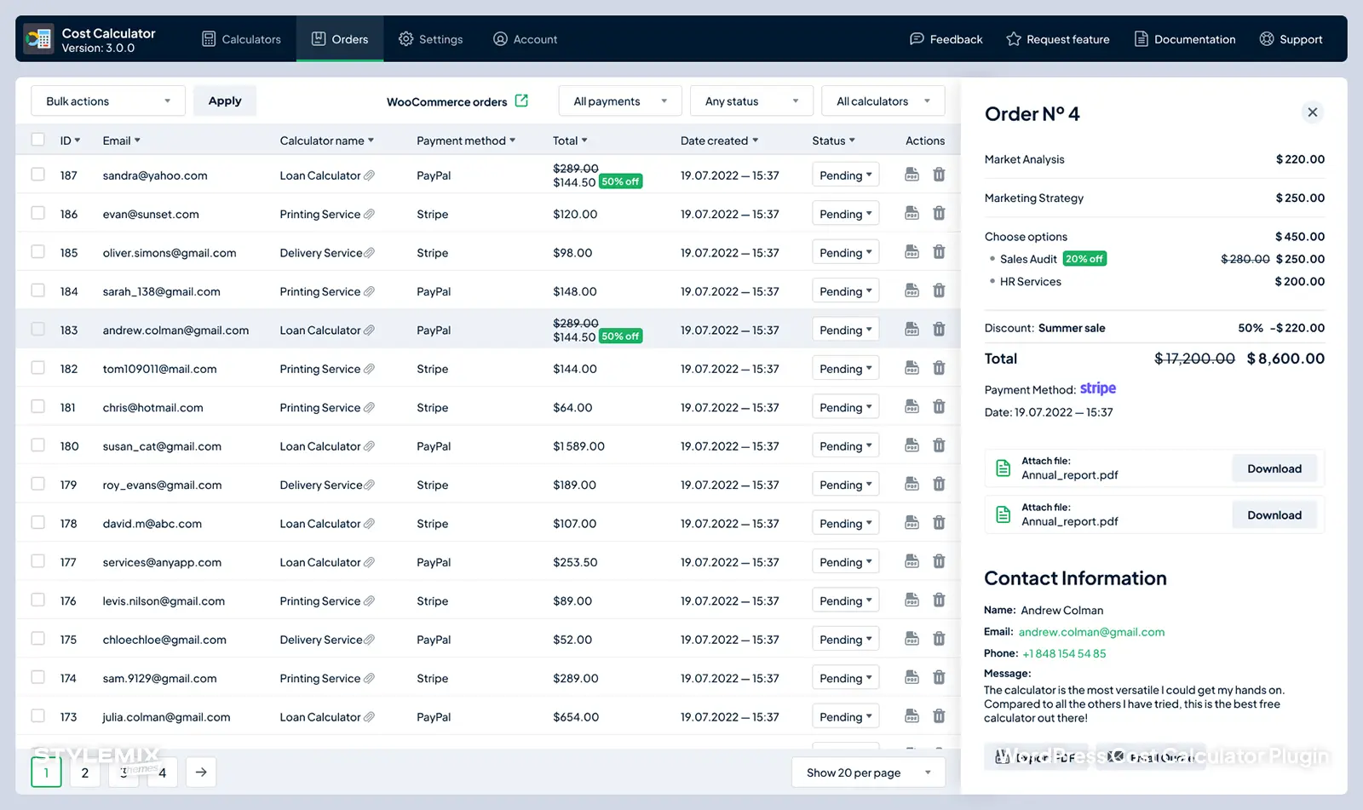
Task: Click the Feedback speech bubble icon
Action: pos(917,38)
